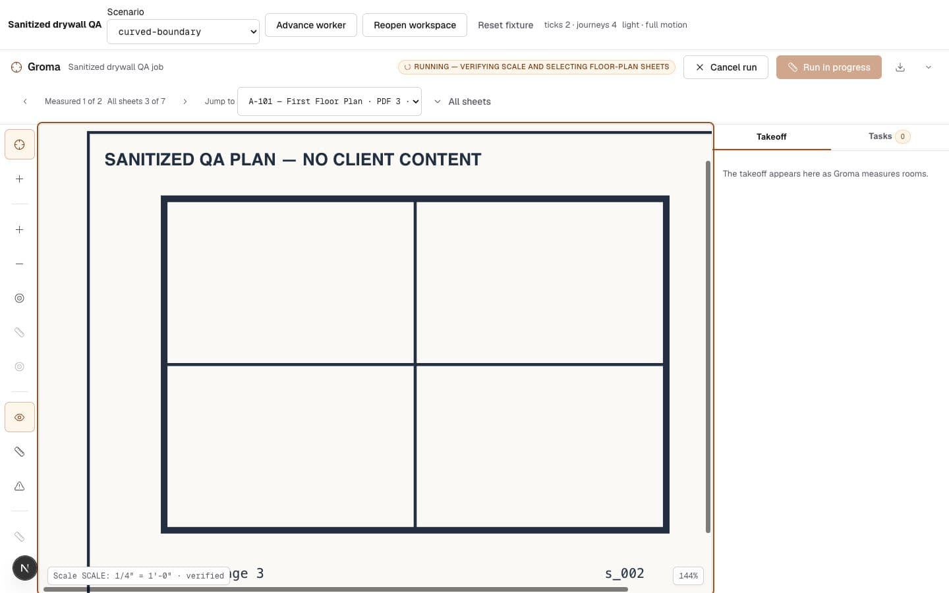Open the Jump to A-101 sheet dropdown

coord(330,101)
